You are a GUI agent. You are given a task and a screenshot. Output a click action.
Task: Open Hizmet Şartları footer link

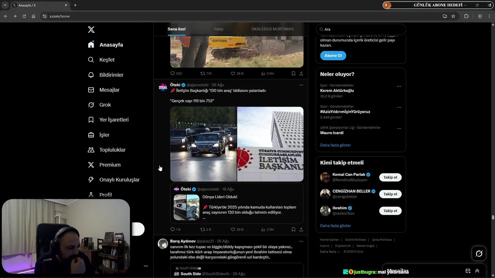[x=329, y=240]
